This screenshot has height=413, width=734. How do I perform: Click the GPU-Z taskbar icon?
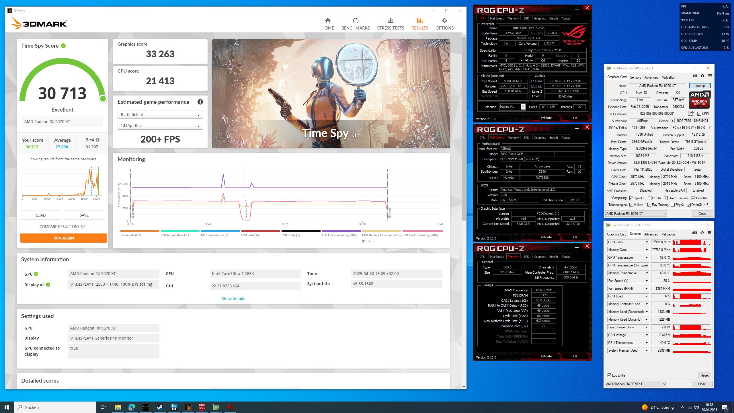pyautogui.click(x=216, y=407)
